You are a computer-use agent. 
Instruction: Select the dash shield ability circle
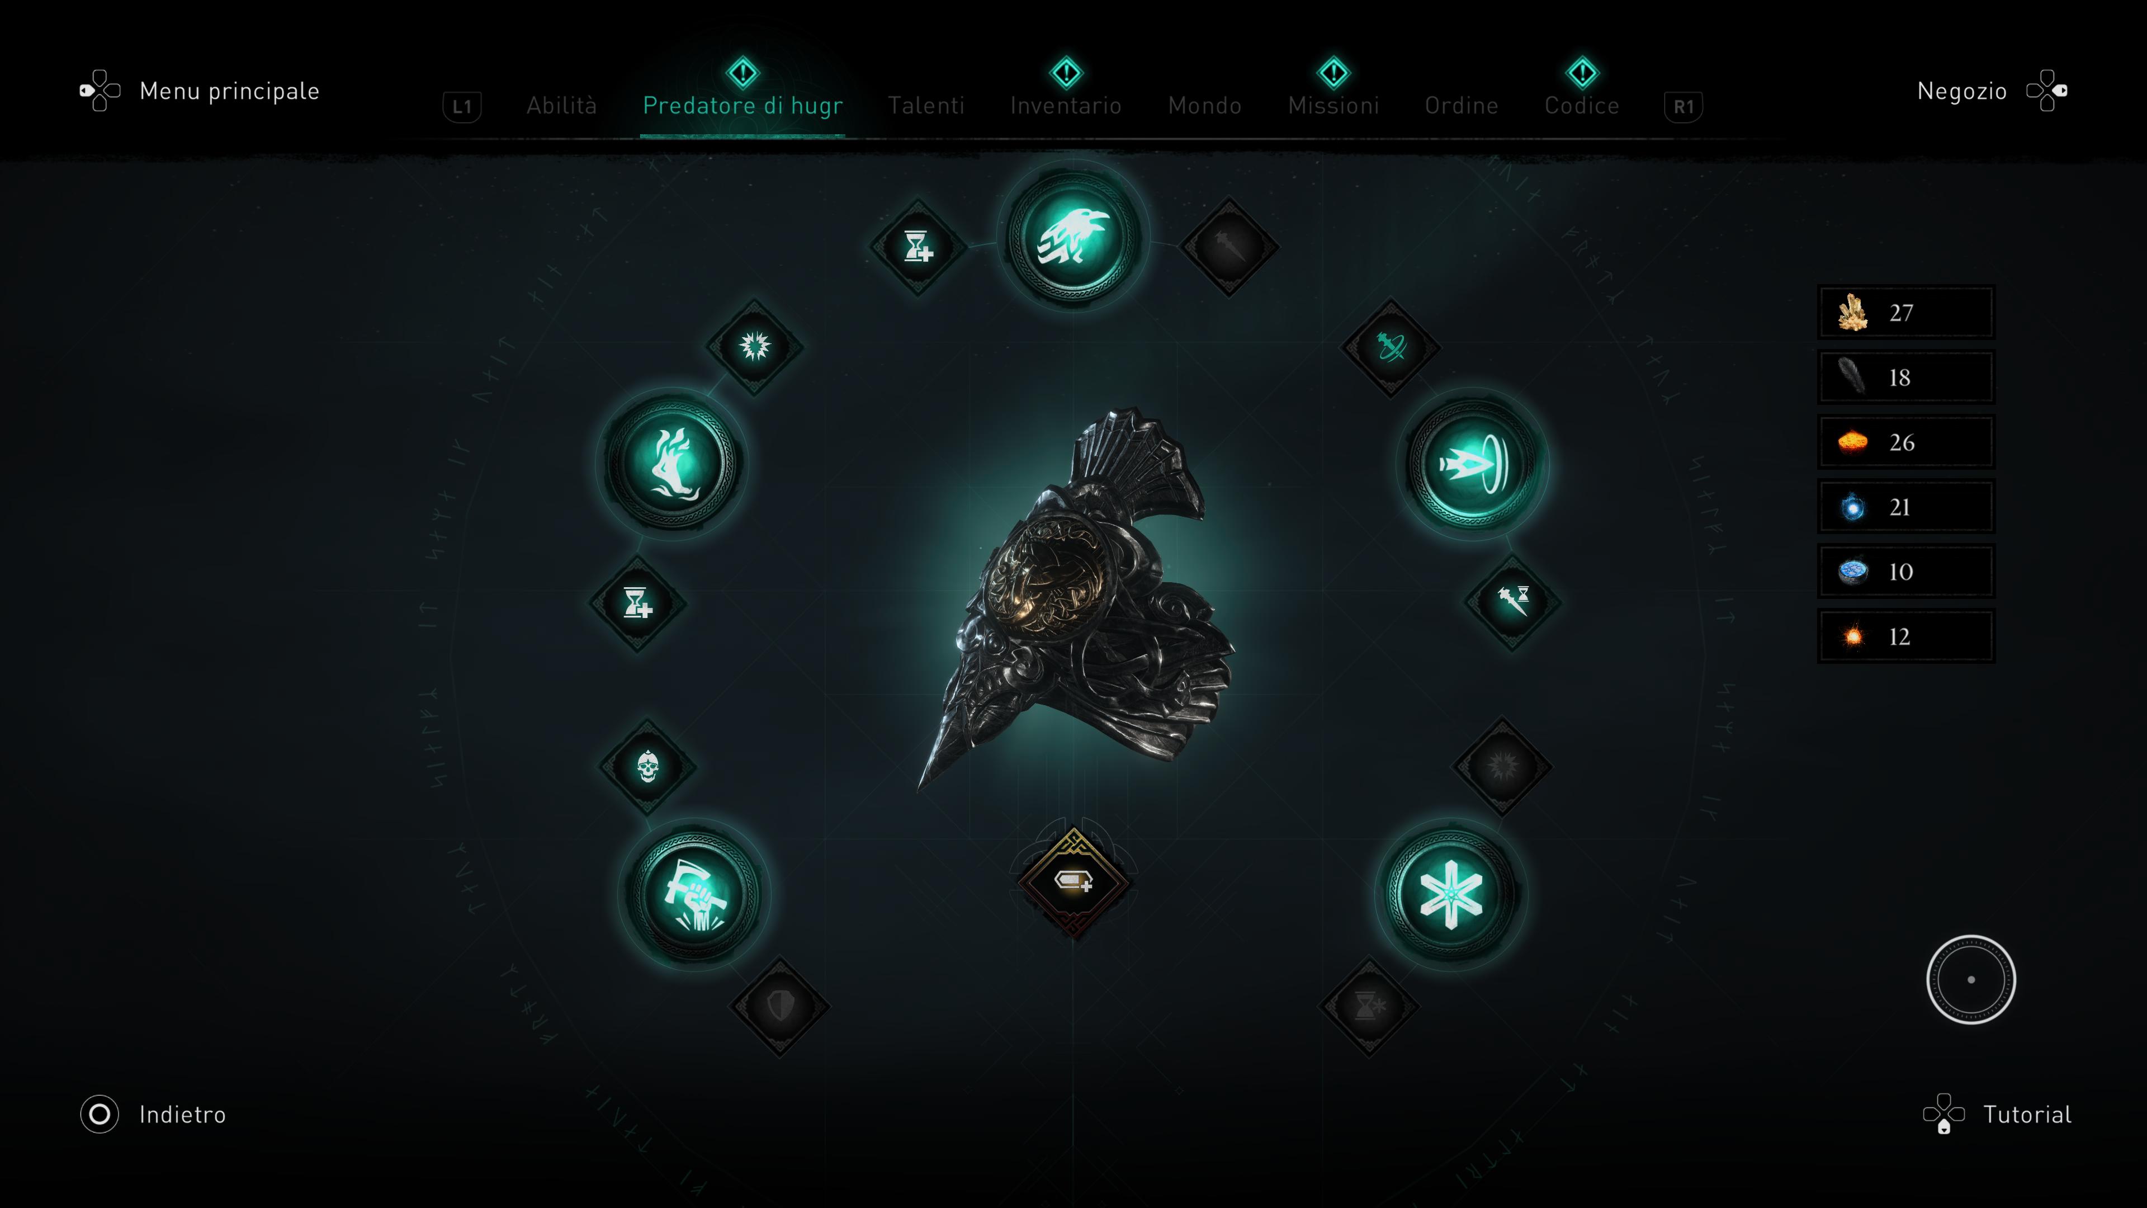click(x=1473, y=464)
